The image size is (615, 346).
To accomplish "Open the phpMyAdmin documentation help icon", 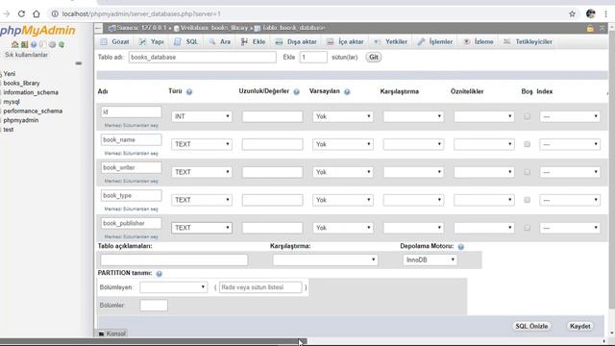I will click(x=34, y=45).
